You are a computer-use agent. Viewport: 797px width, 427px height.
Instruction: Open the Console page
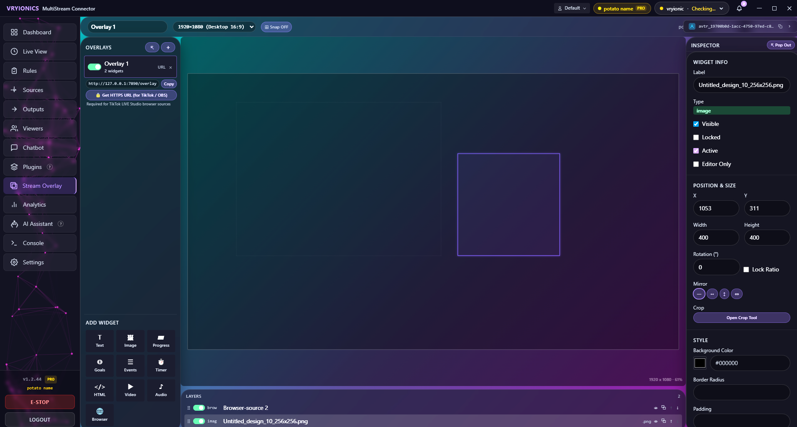point(40,243)
